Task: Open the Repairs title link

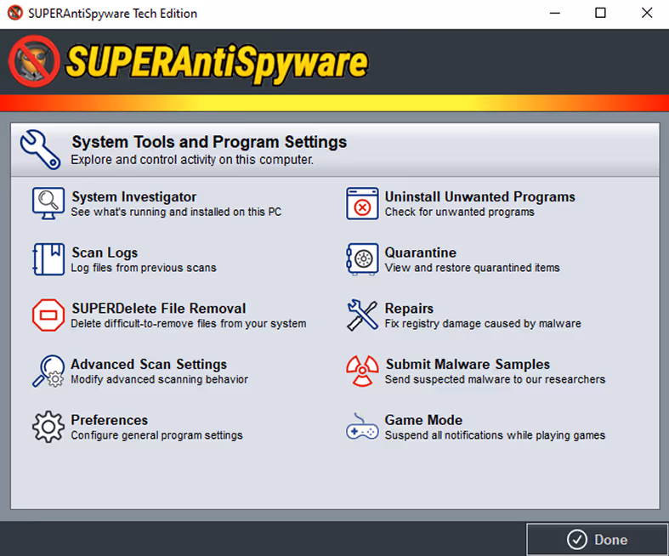Action: tap(409, 309)
